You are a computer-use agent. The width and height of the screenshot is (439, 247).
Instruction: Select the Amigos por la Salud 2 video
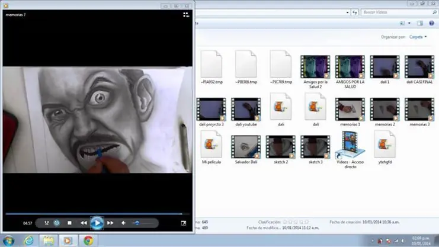point(315,72)
